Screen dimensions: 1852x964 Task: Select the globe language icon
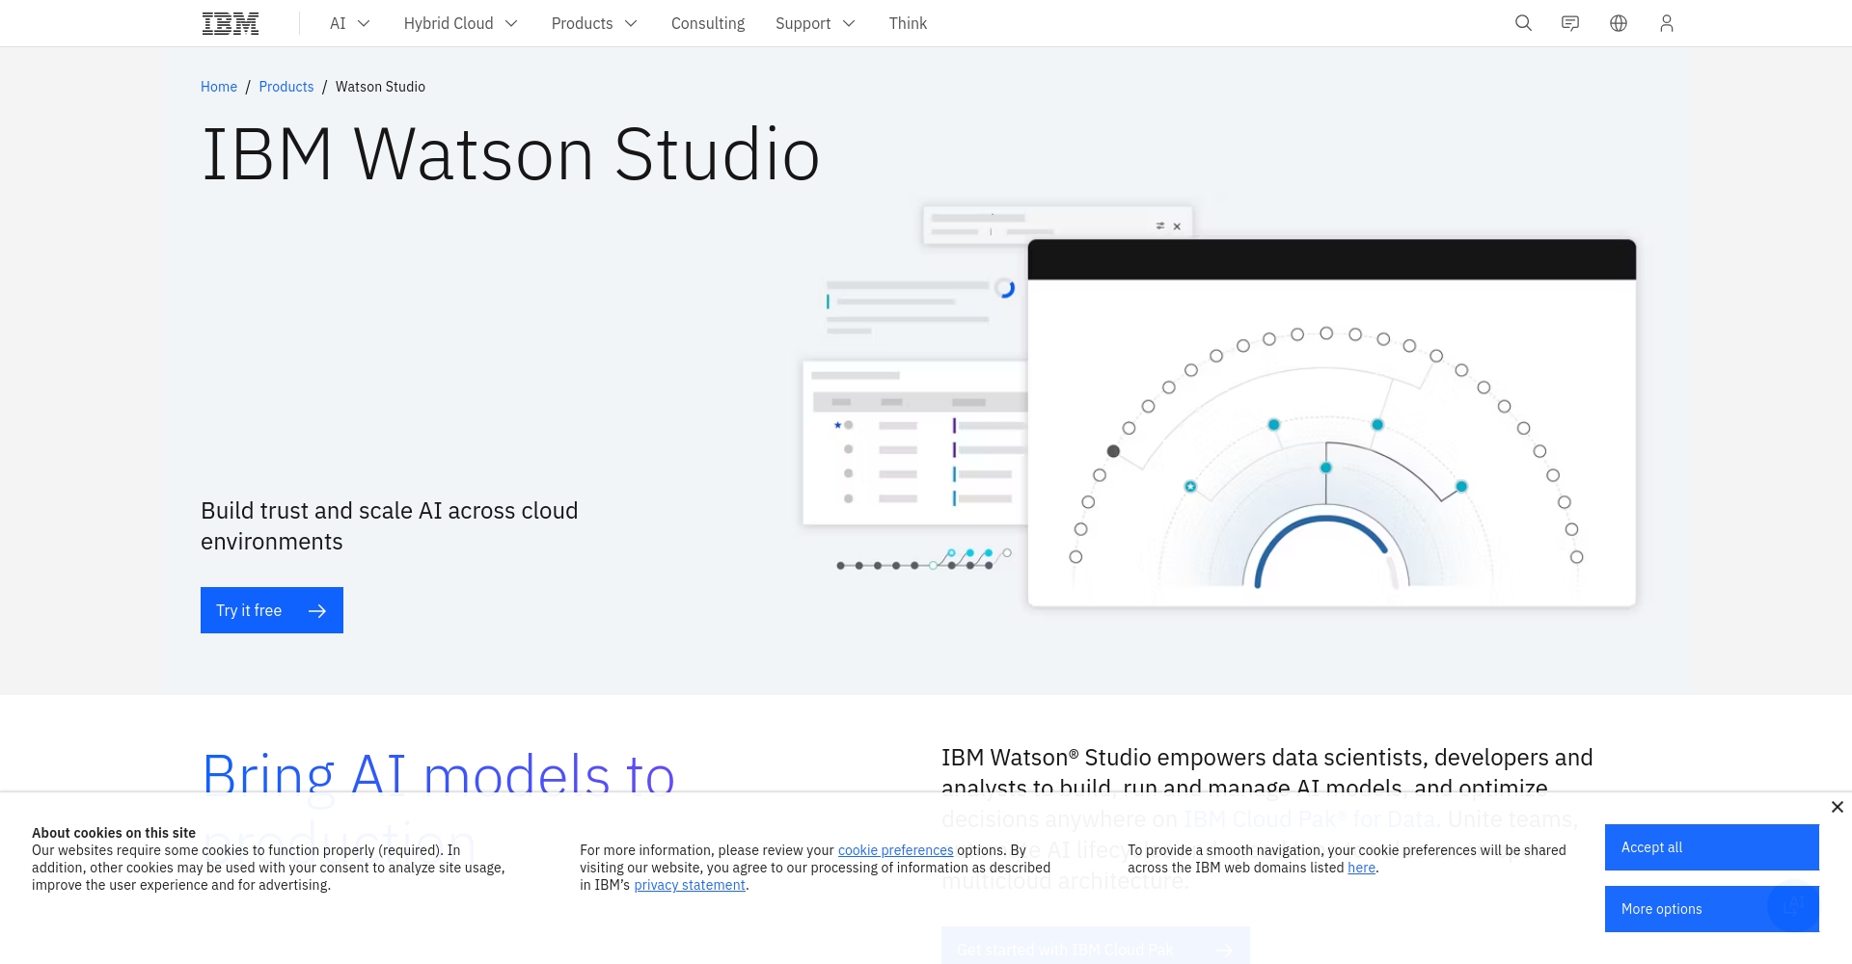tap(1619, 22)
